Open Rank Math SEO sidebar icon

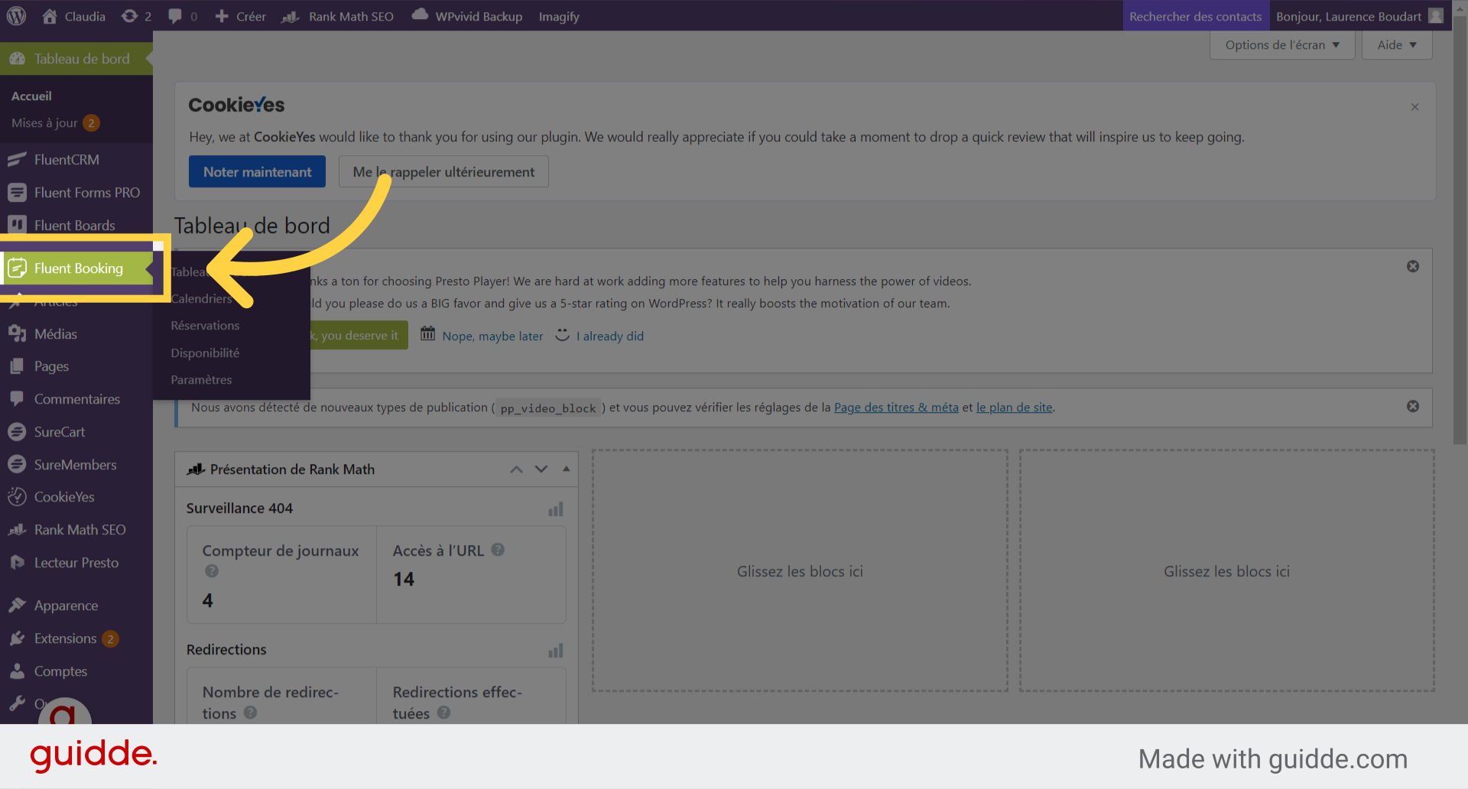pos(17,530)
